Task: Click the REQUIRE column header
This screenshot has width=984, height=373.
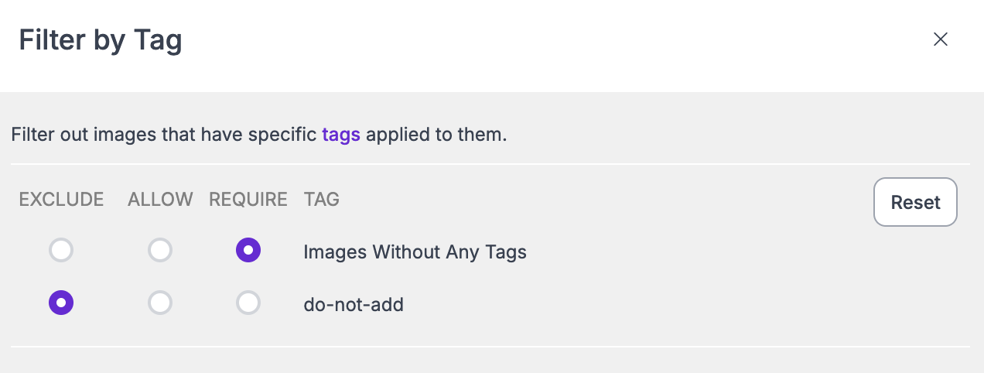Action: click(248, 200)
